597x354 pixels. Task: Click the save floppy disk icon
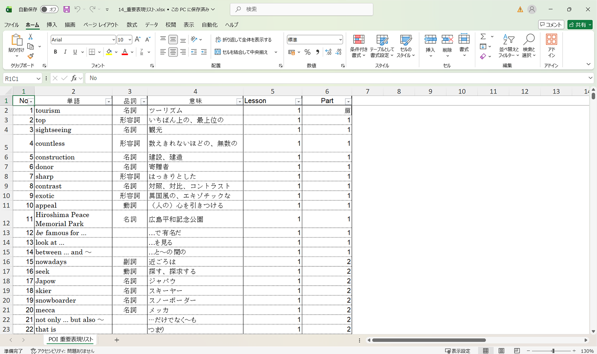[67, 9]
